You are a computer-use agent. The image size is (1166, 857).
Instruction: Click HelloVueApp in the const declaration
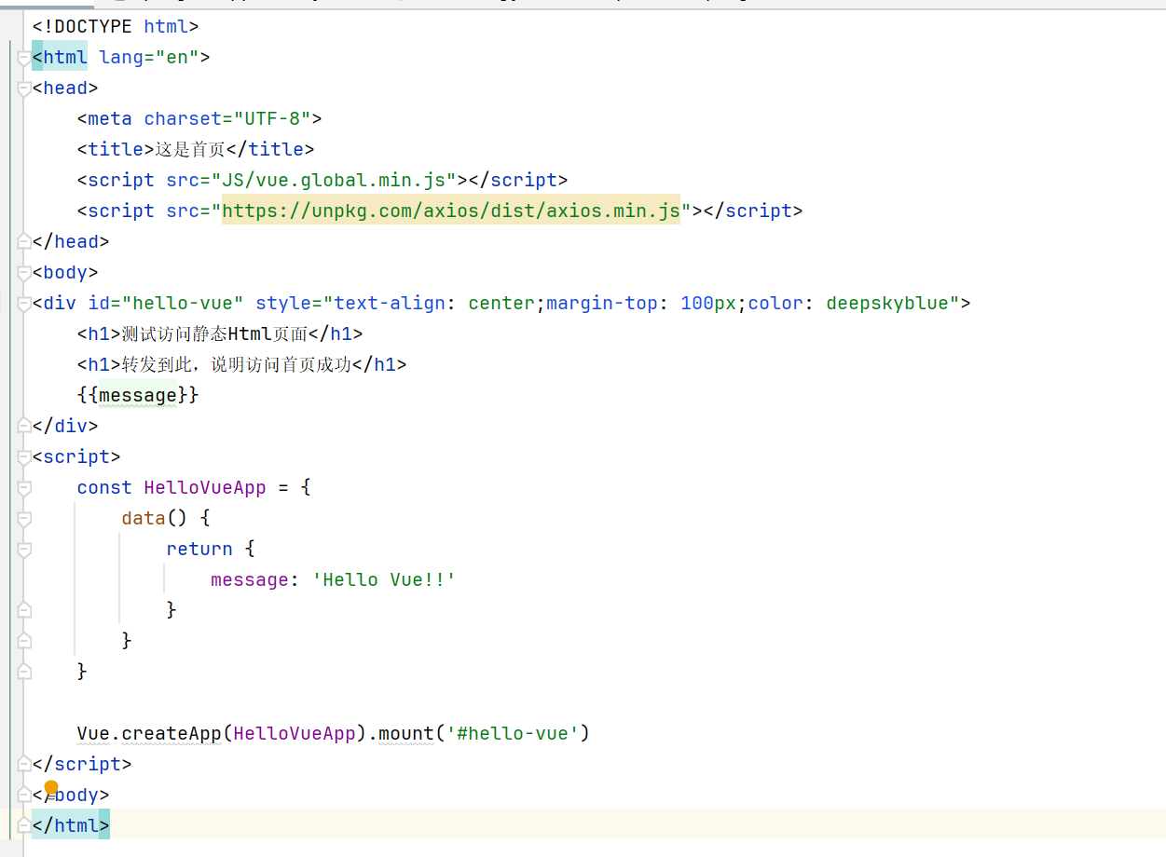205,487
